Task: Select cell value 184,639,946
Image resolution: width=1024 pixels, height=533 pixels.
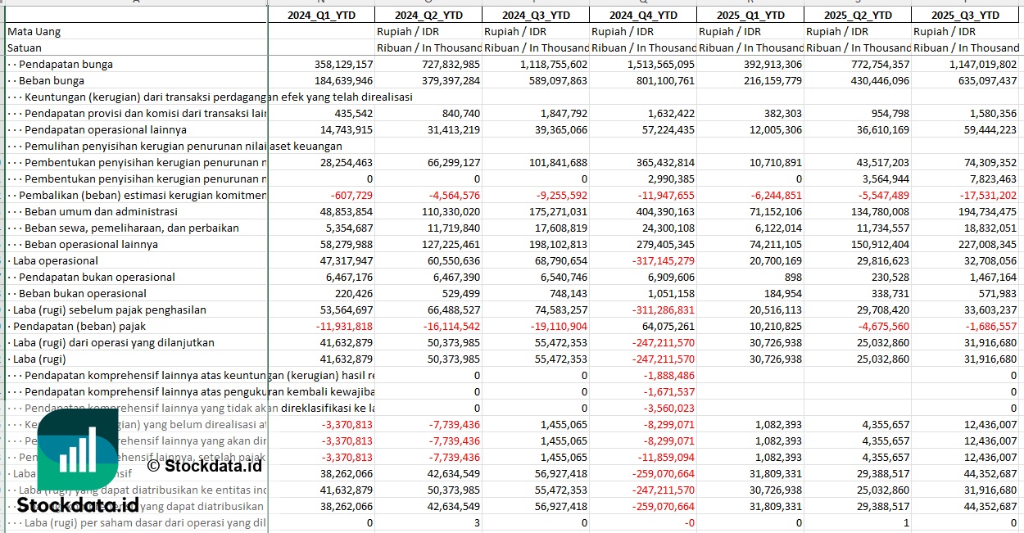Action: (343, 80)
